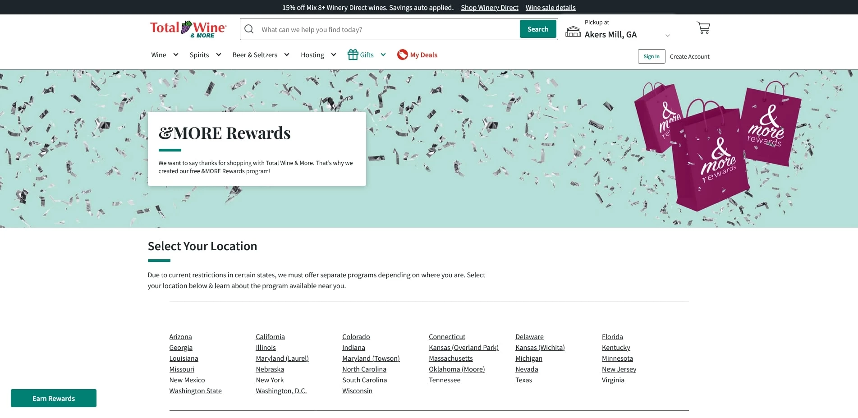Choose the Washington, D.C. location link
Image resolution: width=858 pixels, height=418 pixels.
pos(281,391)
